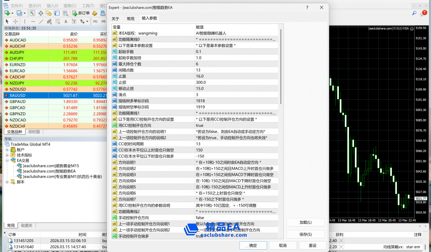Select the vertical line drawing tool

point(24,22)
